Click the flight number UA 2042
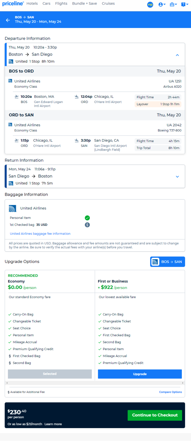 pyautogui.click(x=174, y=125)
